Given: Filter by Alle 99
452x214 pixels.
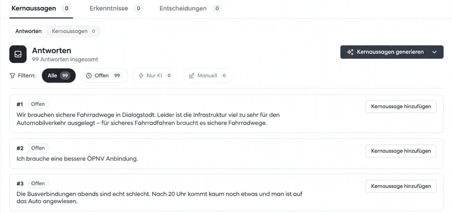Looking at the screenshot, I should (x=59, y=76).
